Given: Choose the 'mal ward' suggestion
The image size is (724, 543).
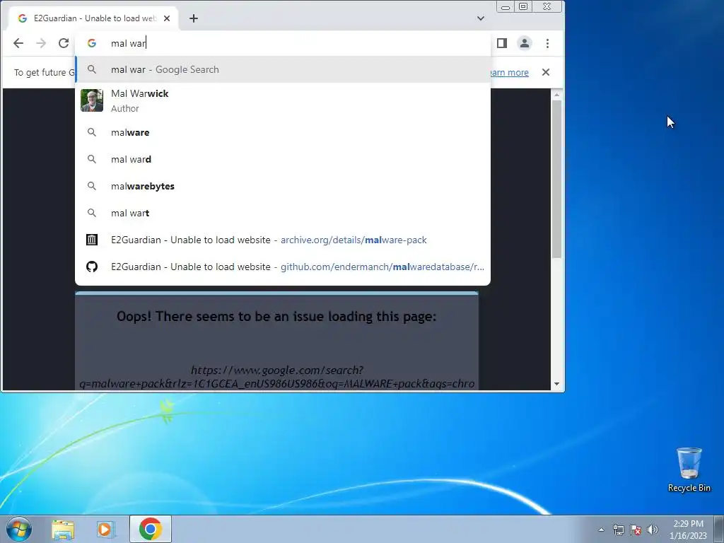Looking at the screenshot, I should [283, 159].
